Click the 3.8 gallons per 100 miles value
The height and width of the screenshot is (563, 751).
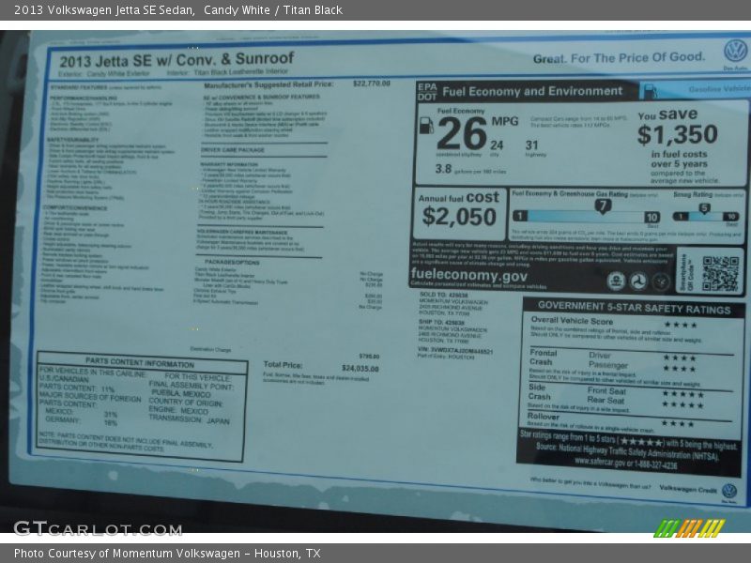pos(443,169)
